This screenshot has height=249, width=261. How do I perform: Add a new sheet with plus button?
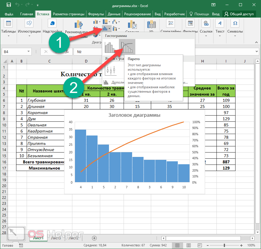pos(94,238)
